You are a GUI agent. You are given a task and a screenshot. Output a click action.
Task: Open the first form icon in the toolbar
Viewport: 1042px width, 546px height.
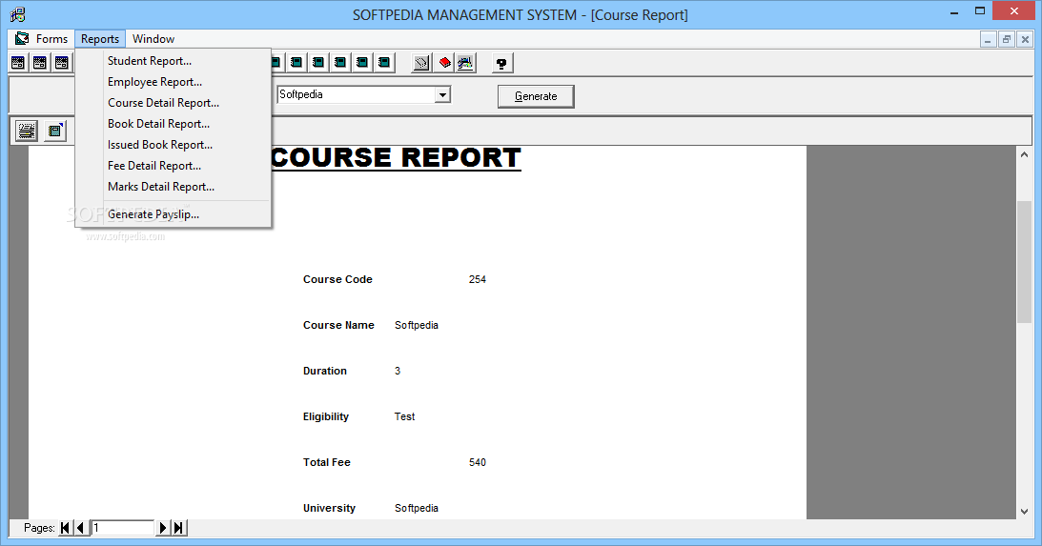click(18, 63)
